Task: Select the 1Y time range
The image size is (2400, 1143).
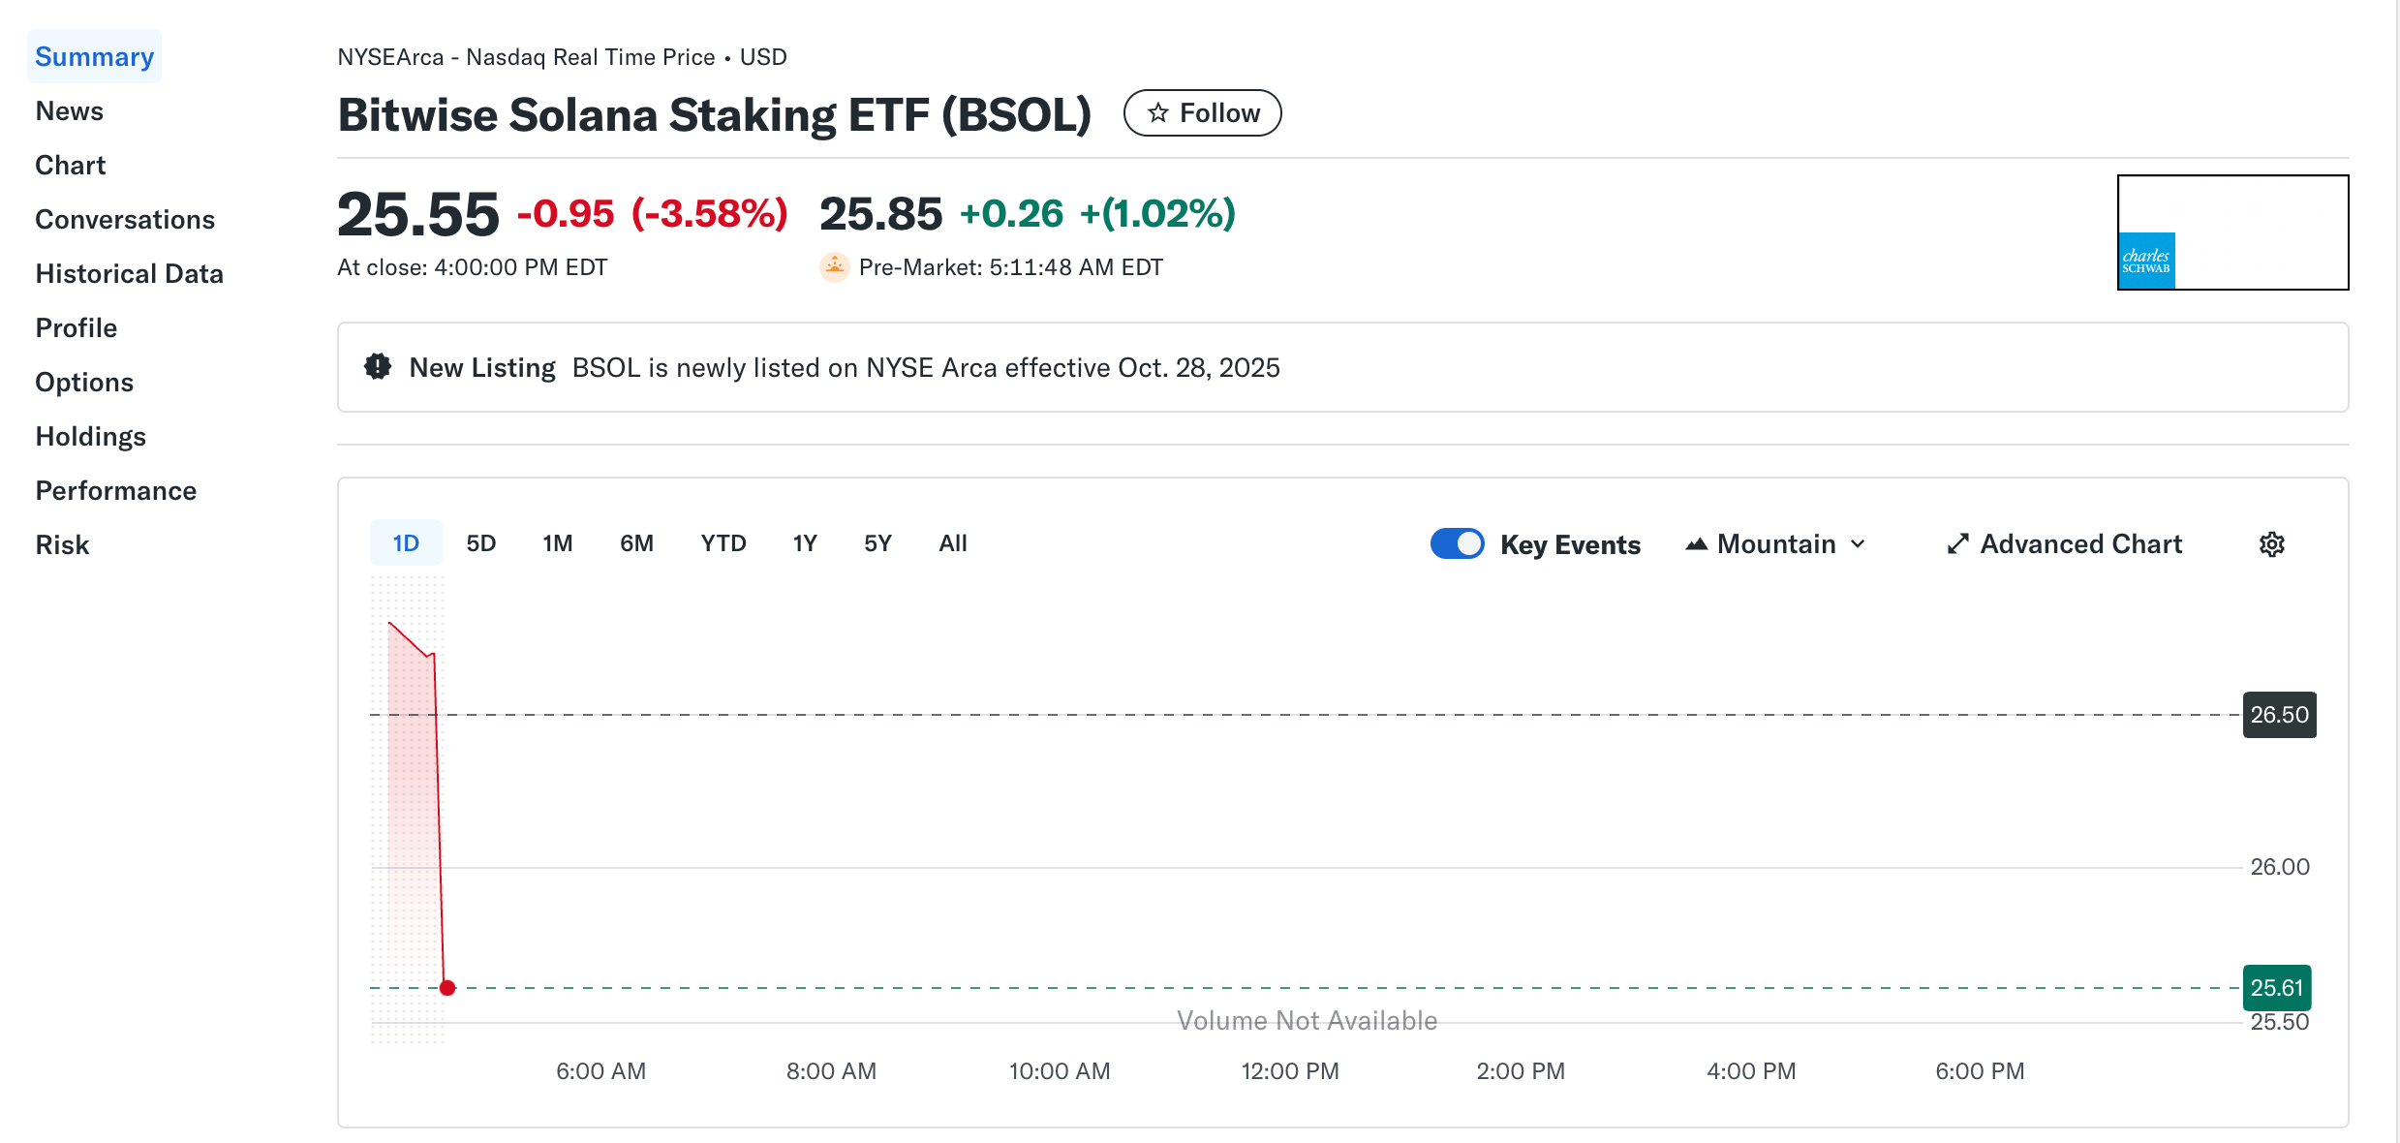Action: pos(805,543)
